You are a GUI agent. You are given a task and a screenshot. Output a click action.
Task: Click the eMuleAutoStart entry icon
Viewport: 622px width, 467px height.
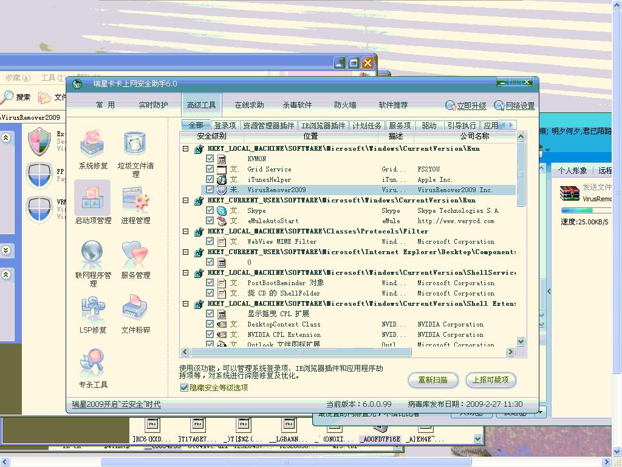tap(222, 221)
